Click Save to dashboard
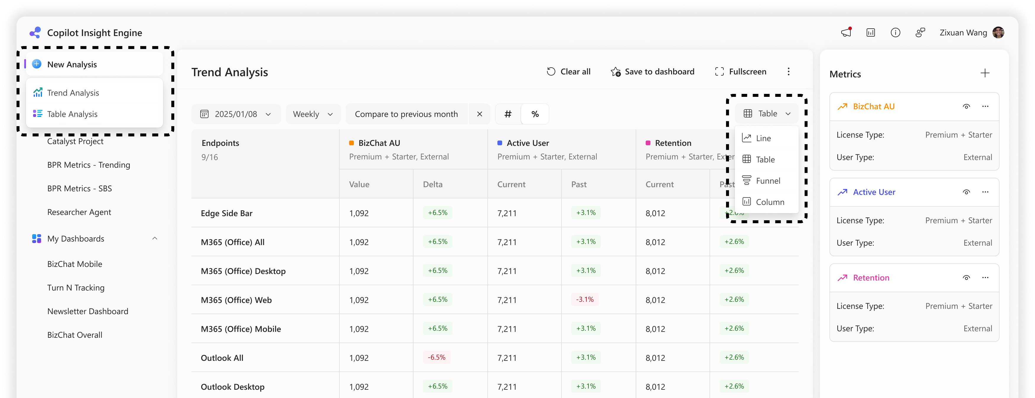The image size is (1035, 398). (652, 71)
